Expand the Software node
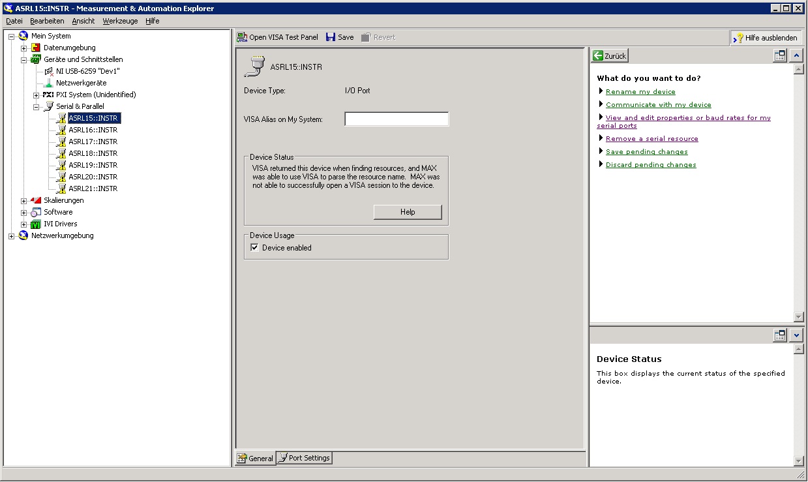The height and width of the screenshot is (482, 808). click(23, 213)
